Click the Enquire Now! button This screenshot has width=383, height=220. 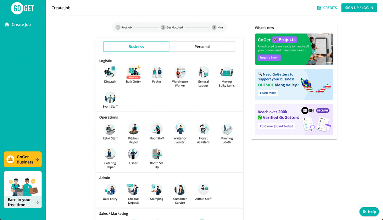(x=269, y=57)
